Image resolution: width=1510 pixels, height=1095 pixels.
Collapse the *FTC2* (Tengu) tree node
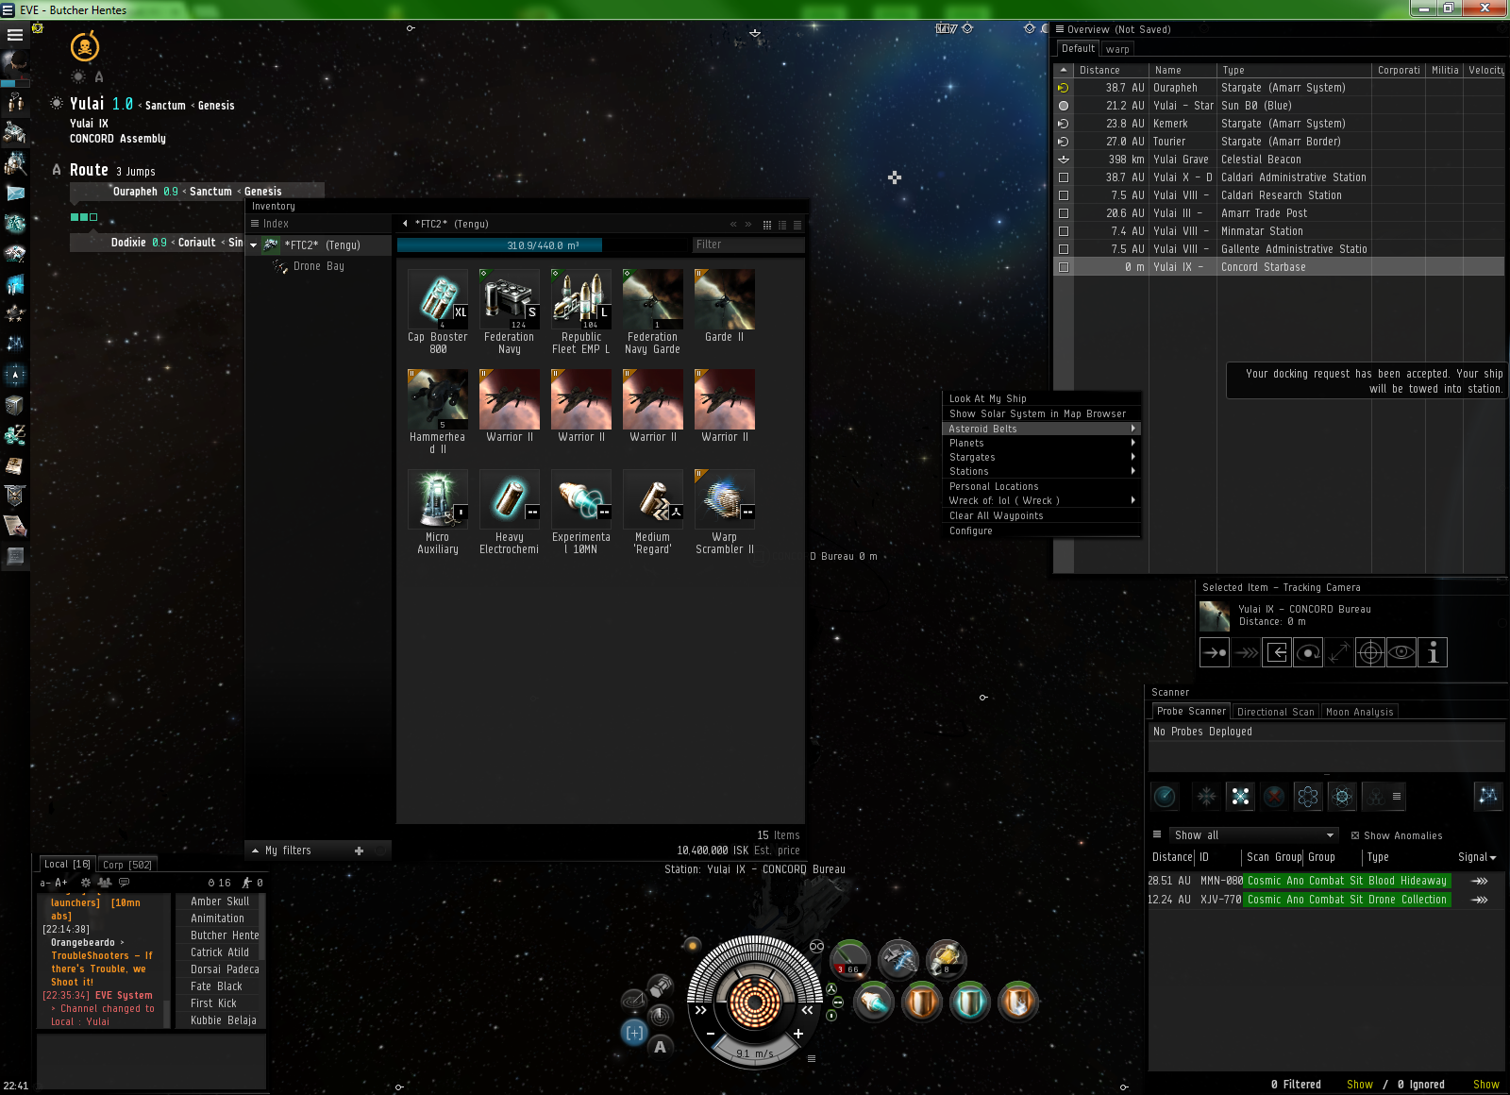tap(254, 245)
